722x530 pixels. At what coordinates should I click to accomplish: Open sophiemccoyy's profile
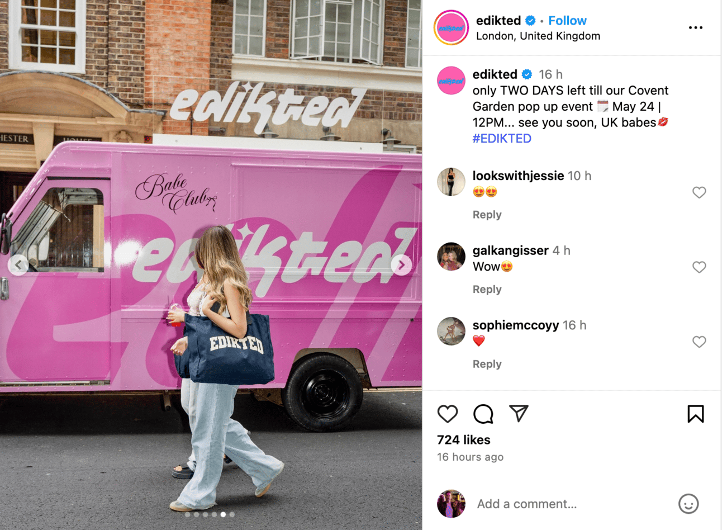(x=515, y=325)
